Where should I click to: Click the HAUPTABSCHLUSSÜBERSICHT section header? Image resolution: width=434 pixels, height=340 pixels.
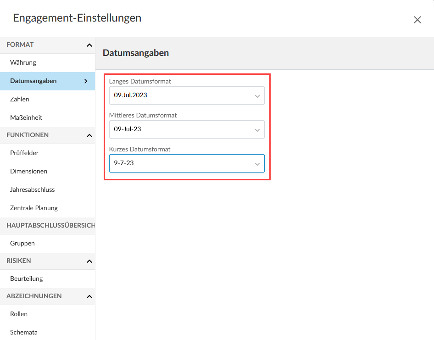coord(48,226)
